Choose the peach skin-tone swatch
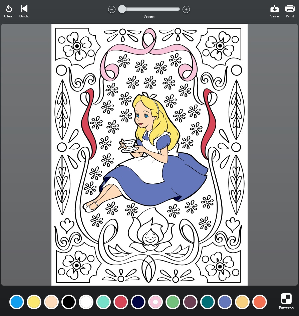The height and width of the screenshot is (316, 299). click(51, 302)
